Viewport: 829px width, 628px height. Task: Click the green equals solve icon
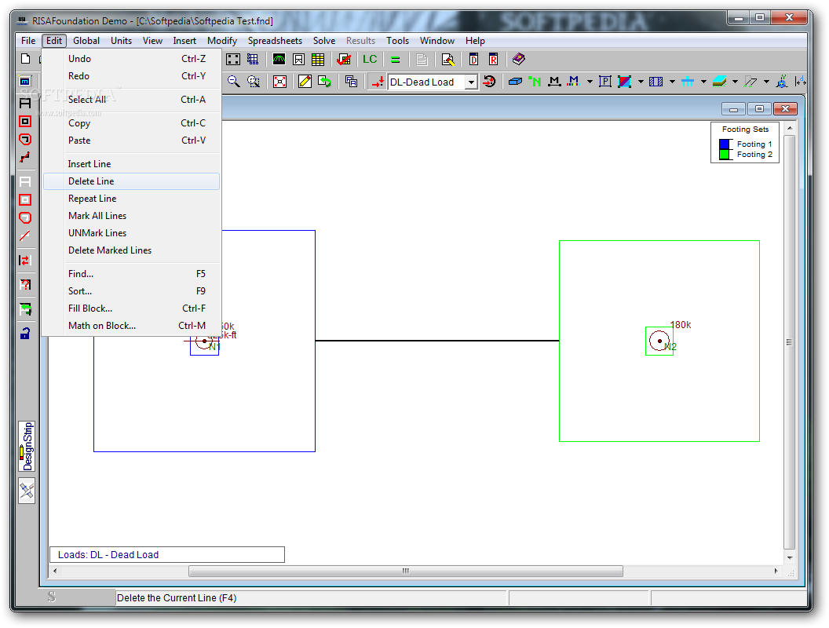coord(395,59)
